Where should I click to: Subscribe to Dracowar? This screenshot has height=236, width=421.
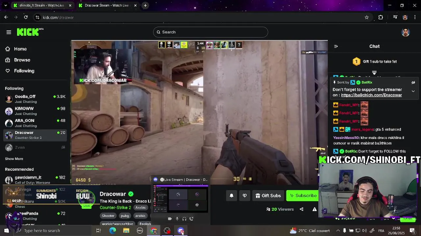[x=303, y=196]
